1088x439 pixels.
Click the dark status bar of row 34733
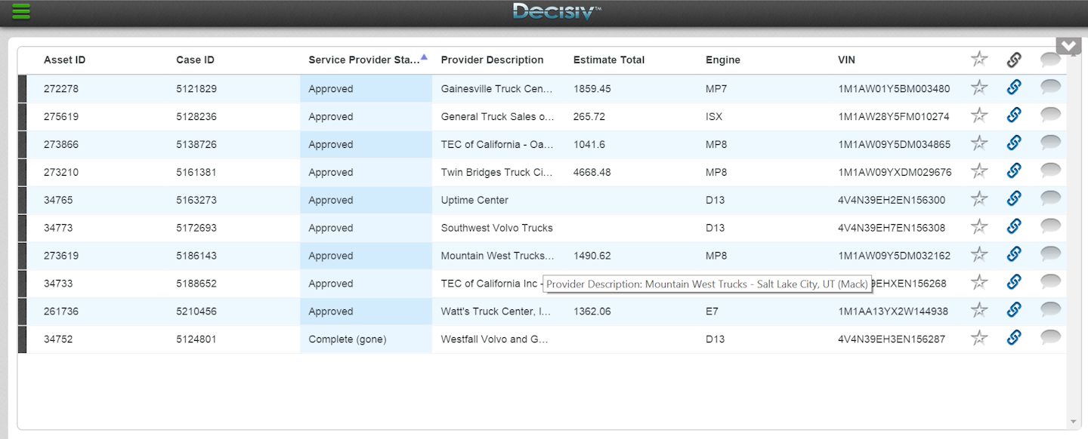pos(22,284)
